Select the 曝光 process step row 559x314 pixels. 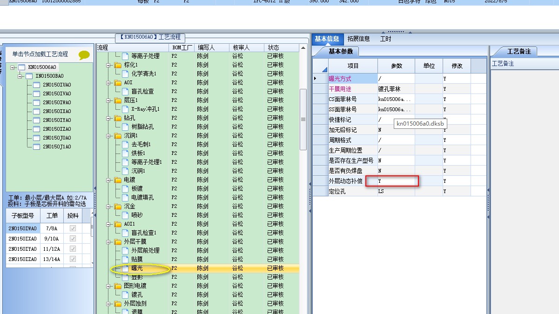(198, 268)
